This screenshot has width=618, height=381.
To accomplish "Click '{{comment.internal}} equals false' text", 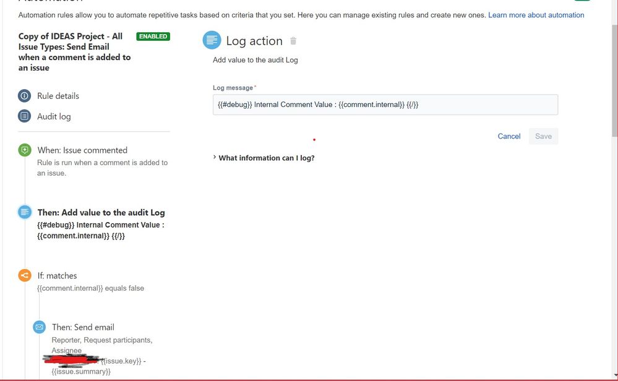I will [x=91, y=288].
